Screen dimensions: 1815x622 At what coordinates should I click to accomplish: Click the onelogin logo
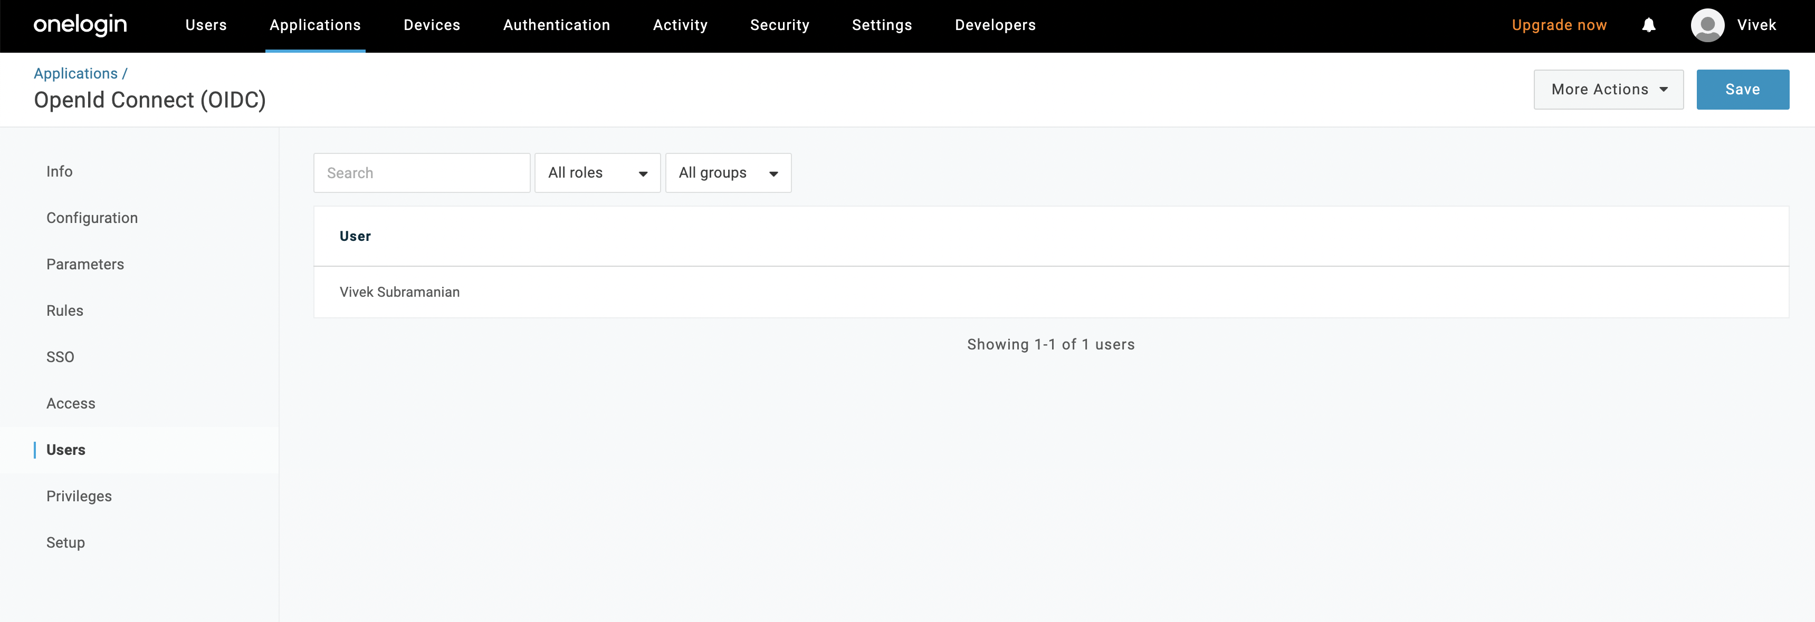pos(80,25)
